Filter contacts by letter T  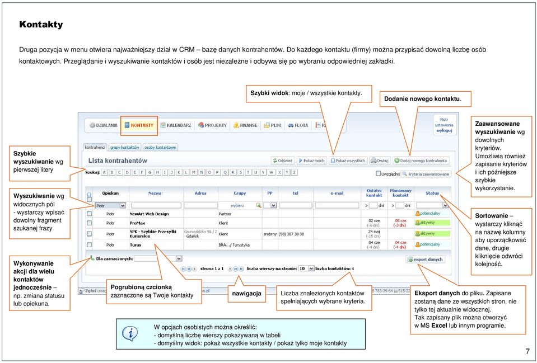248,172
